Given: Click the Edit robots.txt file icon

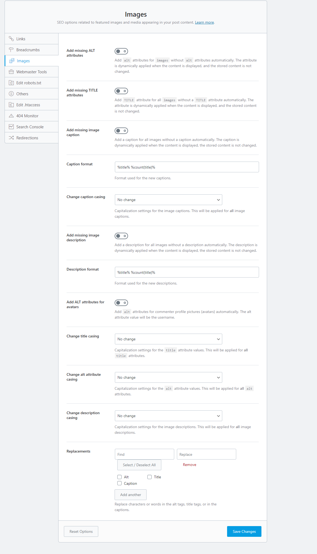Looking at the screenshot, I should pyautogui.click(x=11, y=83).
